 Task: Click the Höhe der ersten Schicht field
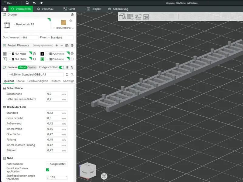pyautogui.click(x=56, y=99)
